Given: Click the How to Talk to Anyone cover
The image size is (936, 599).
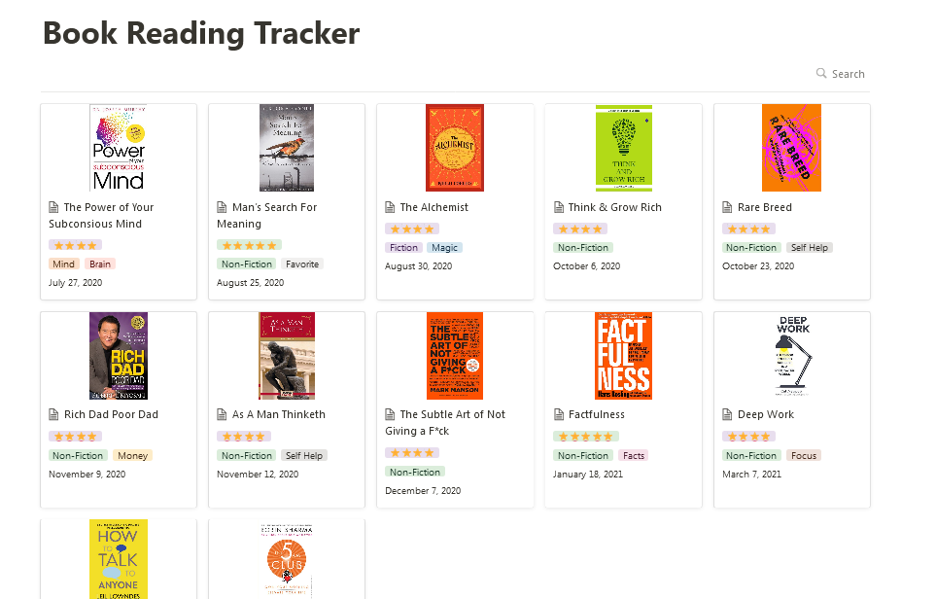Looking at the screenshot, I should pos(118,558).
